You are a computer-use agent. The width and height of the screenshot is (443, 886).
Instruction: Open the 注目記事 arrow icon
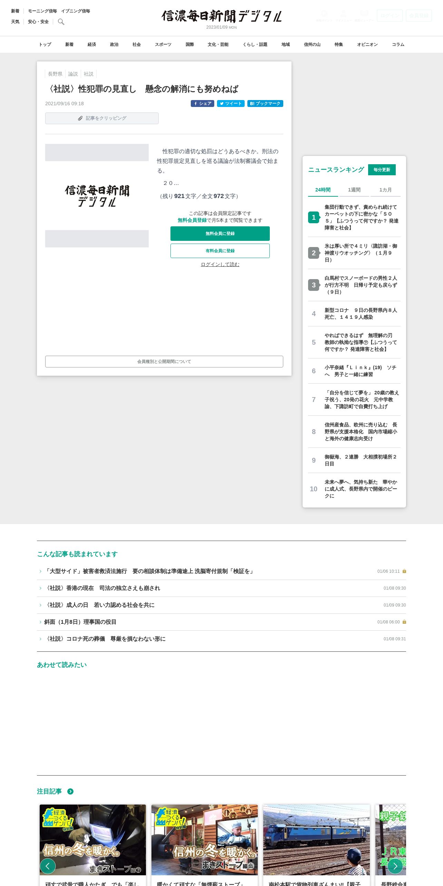70,791
